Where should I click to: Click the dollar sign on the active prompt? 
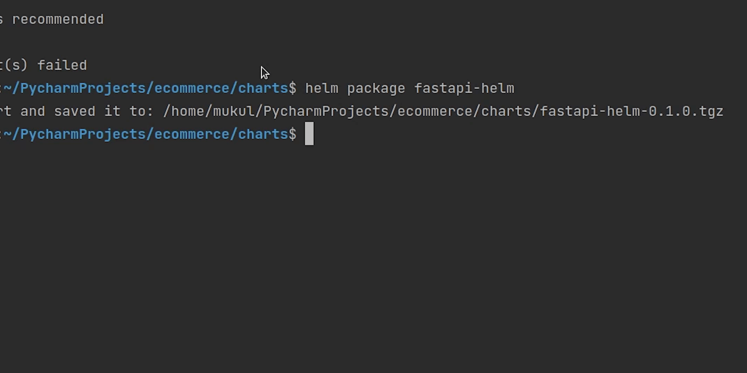tap(293, 135)
